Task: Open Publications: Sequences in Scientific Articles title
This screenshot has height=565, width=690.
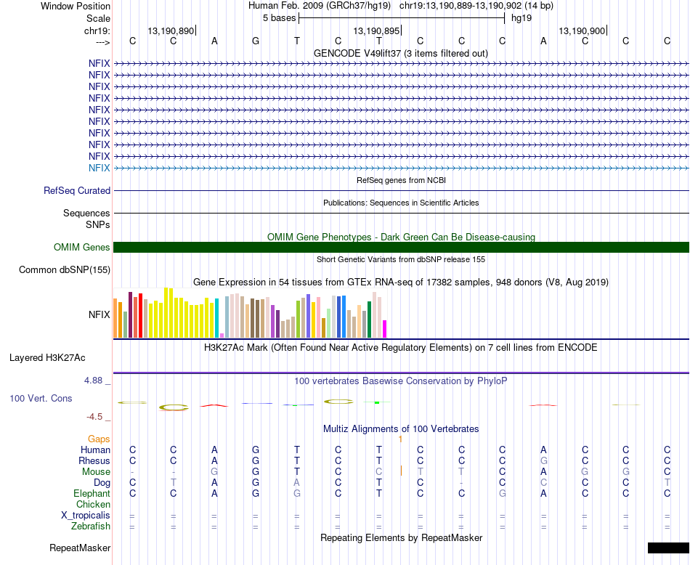Action: pyautogui.click(x=401, y=203)
